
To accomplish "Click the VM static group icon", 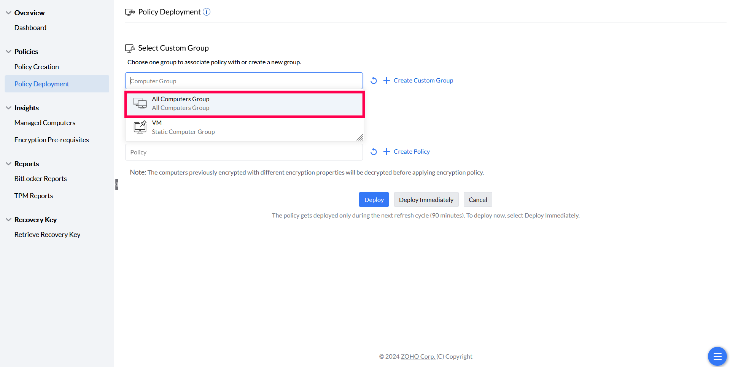I will tap(140, 127).
